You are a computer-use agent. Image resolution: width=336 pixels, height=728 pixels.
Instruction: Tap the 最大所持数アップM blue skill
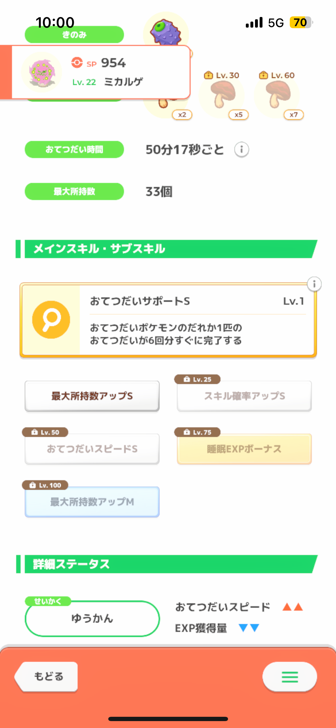point(92,502)
